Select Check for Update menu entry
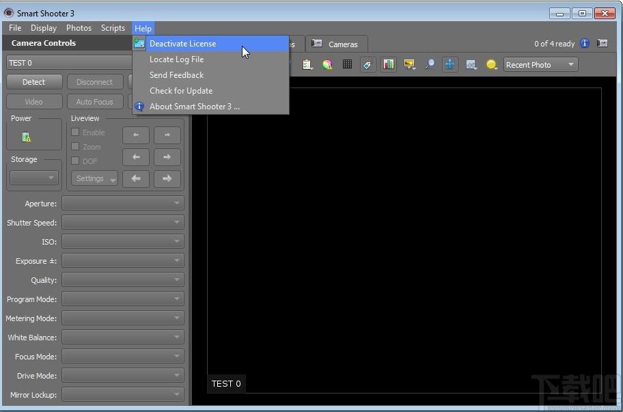This screenshot has height=412, width=623. 210,91
